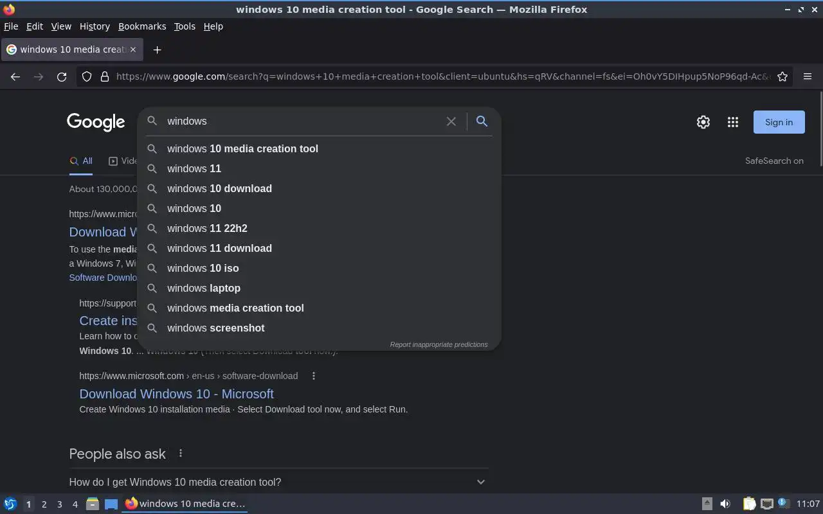Click the tray eject media icon

[707, 504]
